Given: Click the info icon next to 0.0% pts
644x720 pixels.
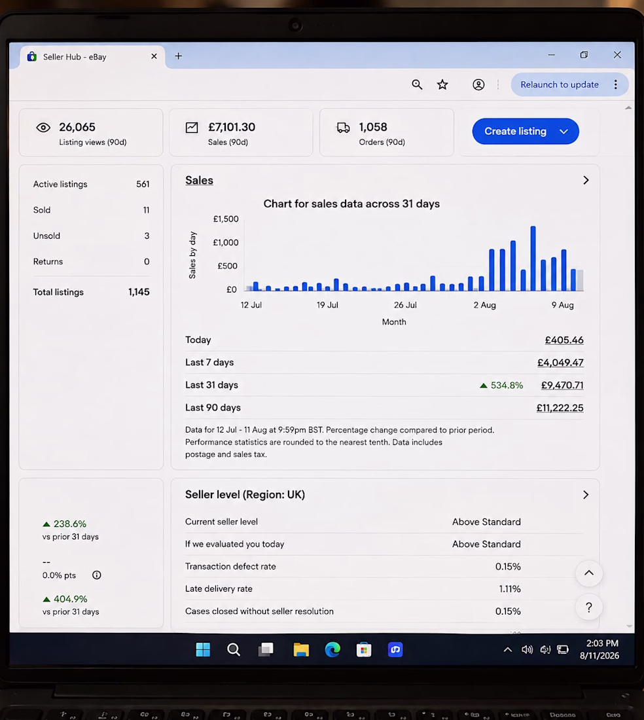Looking at the screenshot, I should pos(96,575).
